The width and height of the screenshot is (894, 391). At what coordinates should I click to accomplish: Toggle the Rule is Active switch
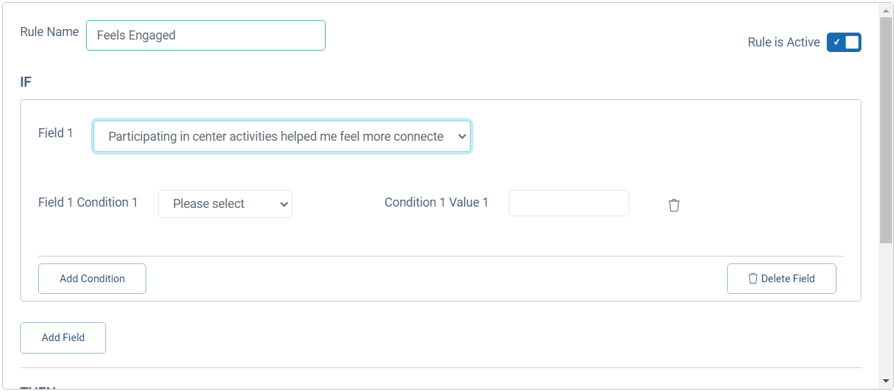843,42
